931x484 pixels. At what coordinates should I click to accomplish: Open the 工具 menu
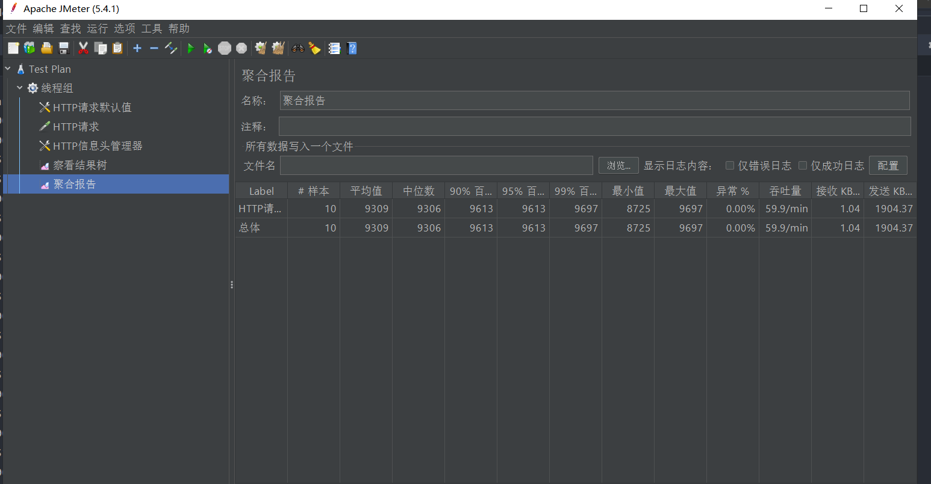152,28
